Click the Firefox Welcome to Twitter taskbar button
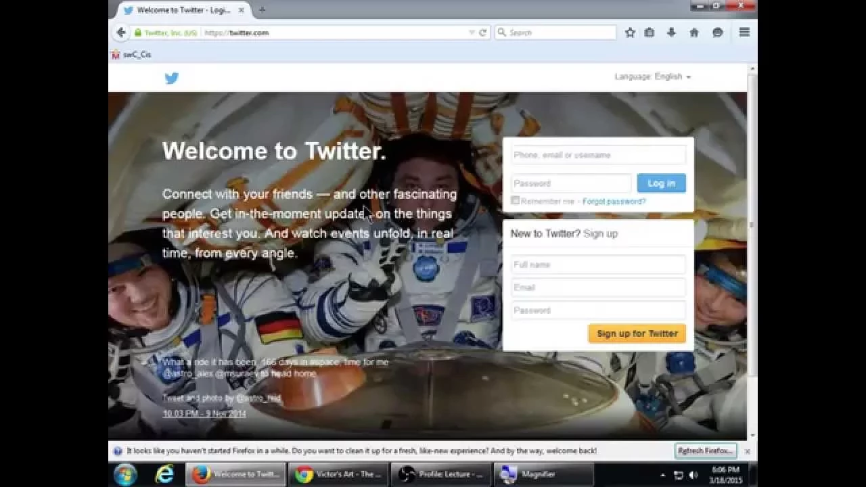Viewport: 866px width, 487px height. pyautogui.click(x=235, y=474)
